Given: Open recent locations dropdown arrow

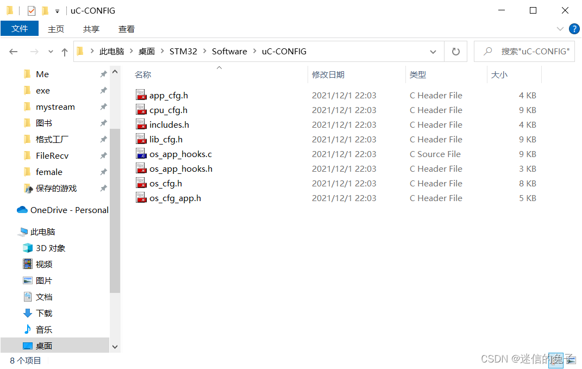Looking at the screenshot, I should (51, 52).
